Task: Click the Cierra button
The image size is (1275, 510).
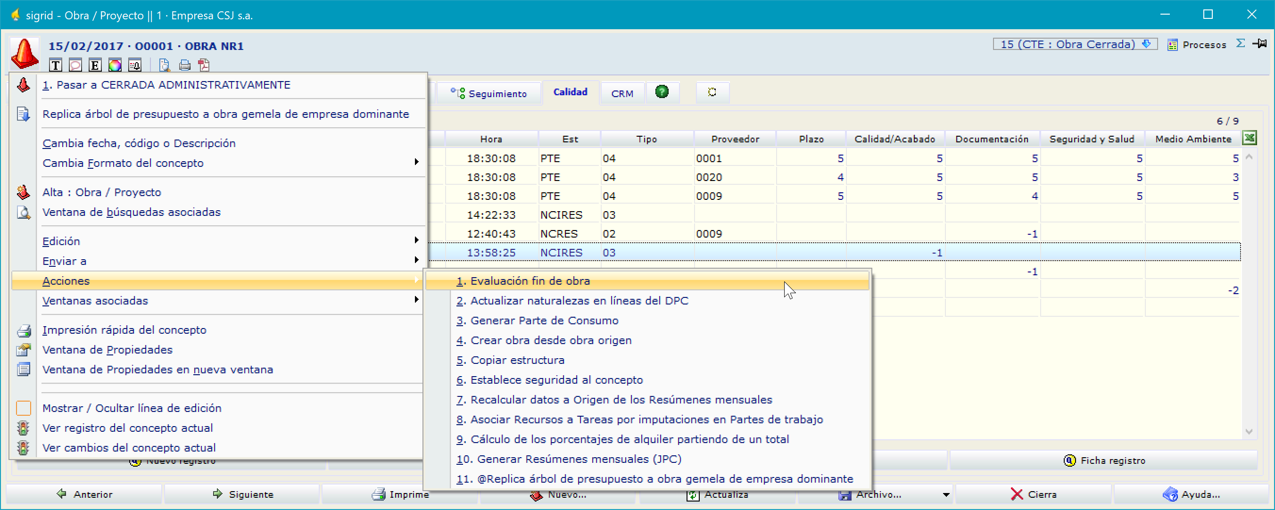Action: 1034,494
